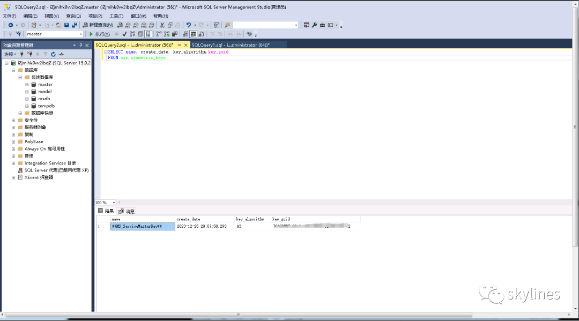Click the Undo arrow icon
The height and width of the screenshot is (321, 579).
189,25
